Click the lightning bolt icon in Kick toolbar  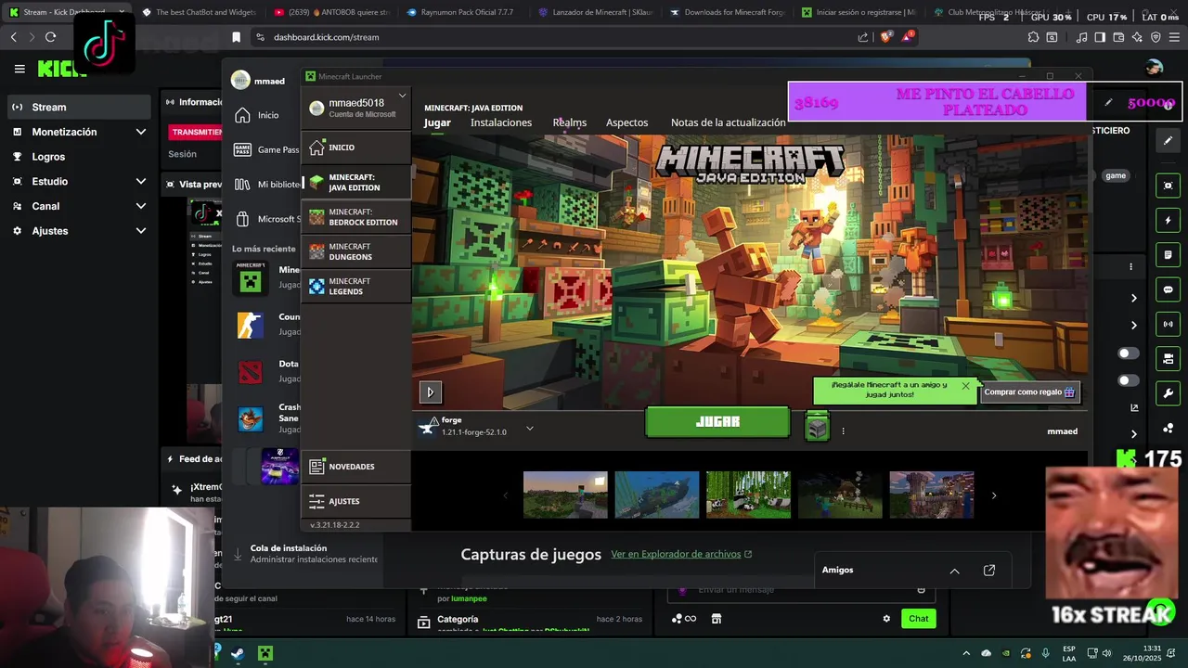[1168, 221]
